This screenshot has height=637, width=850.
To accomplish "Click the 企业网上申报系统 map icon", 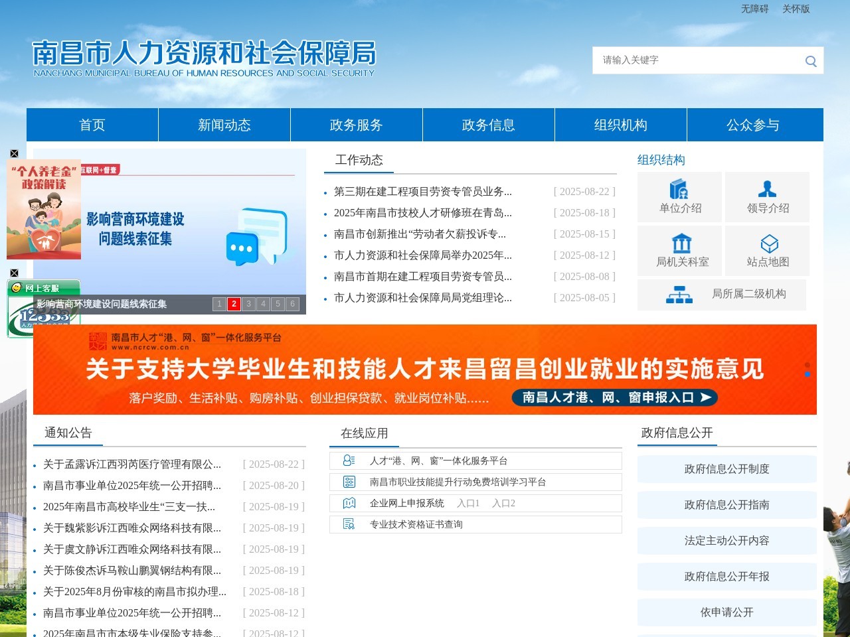I will tap(349, 503).
